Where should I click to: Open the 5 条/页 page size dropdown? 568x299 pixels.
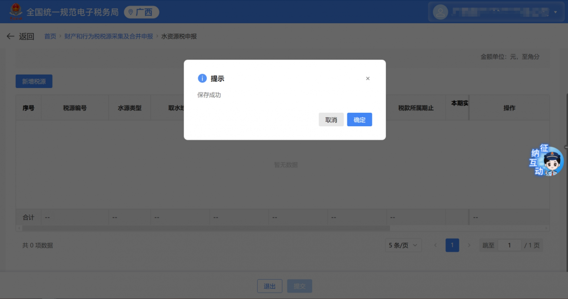[403, 245]
